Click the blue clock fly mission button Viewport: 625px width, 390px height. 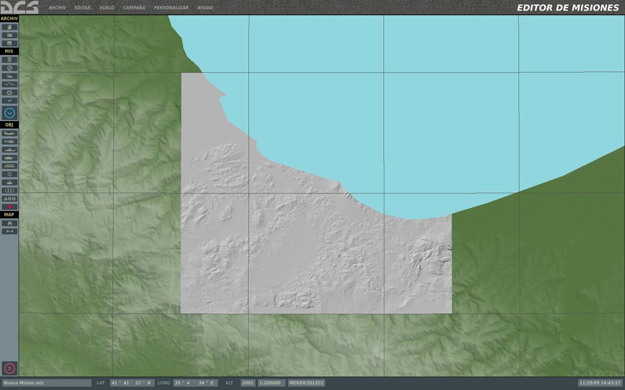(x=9, y=113)
